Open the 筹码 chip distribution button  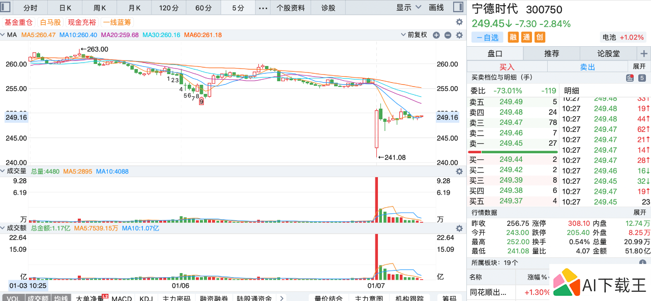tap(449, 298)
